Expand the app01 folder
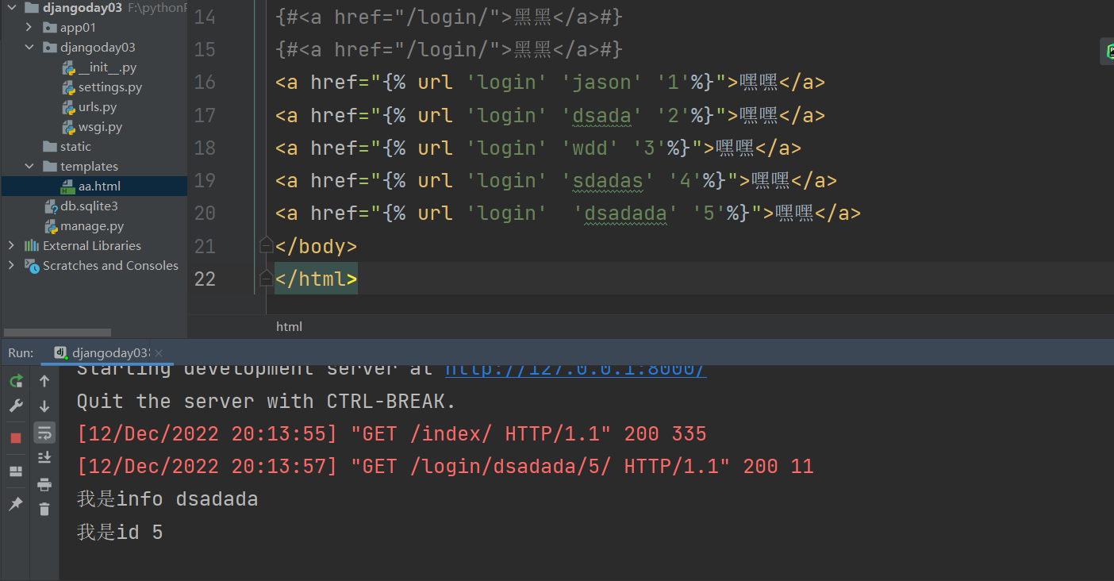Viewport: 1114px width, 581px height. [x=29, y=28]
